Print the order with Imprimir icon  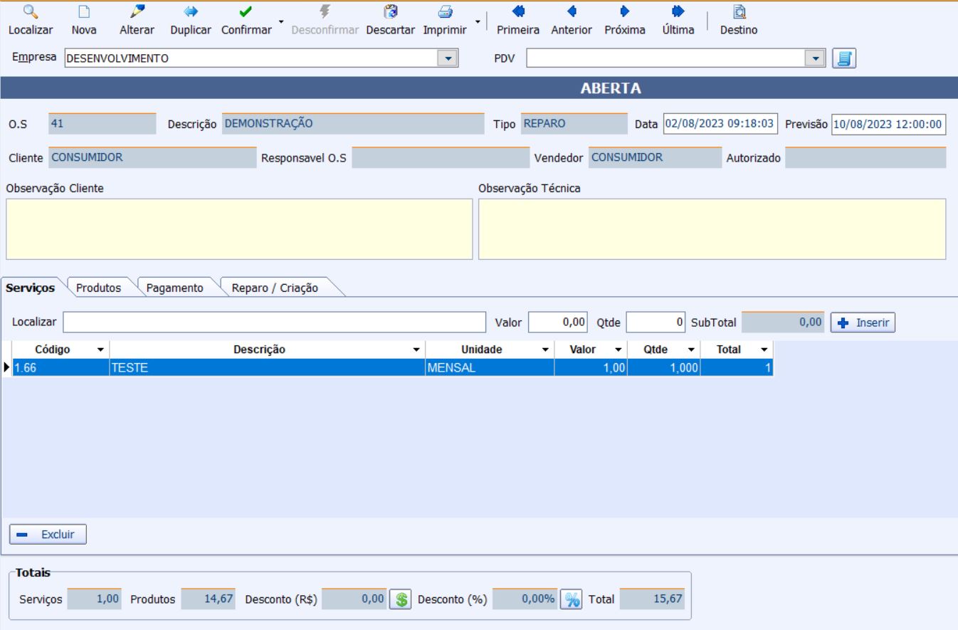445,12
